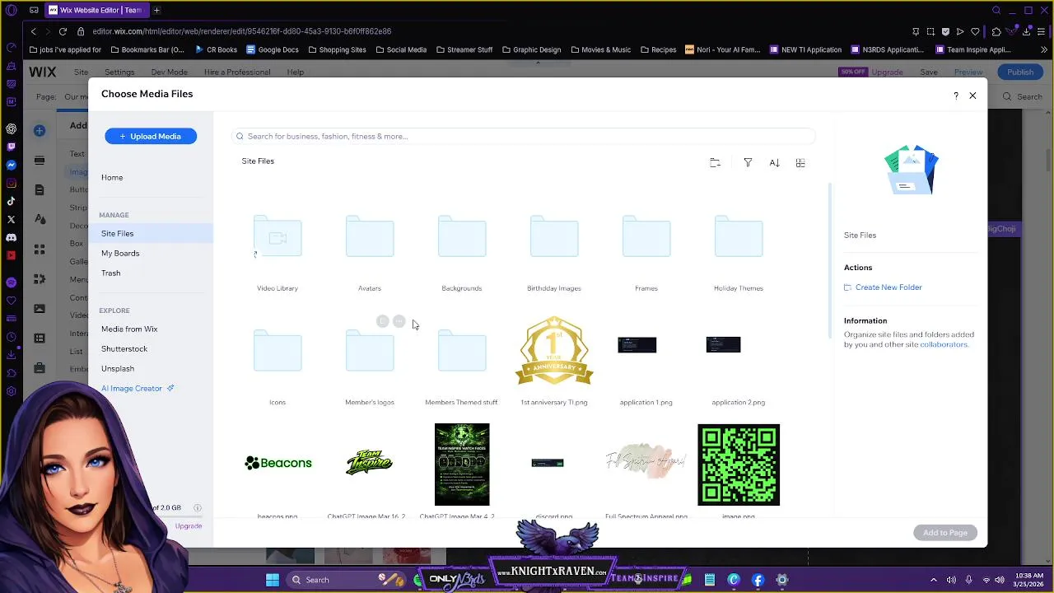Open the filter options funnel icon

coord(748,163)
